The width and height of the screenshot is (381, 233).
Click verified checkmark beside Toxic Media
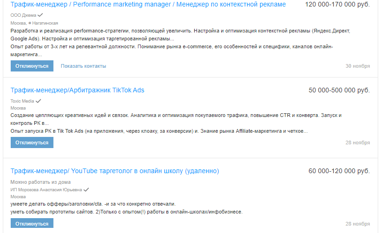click(x=39, y=101)
